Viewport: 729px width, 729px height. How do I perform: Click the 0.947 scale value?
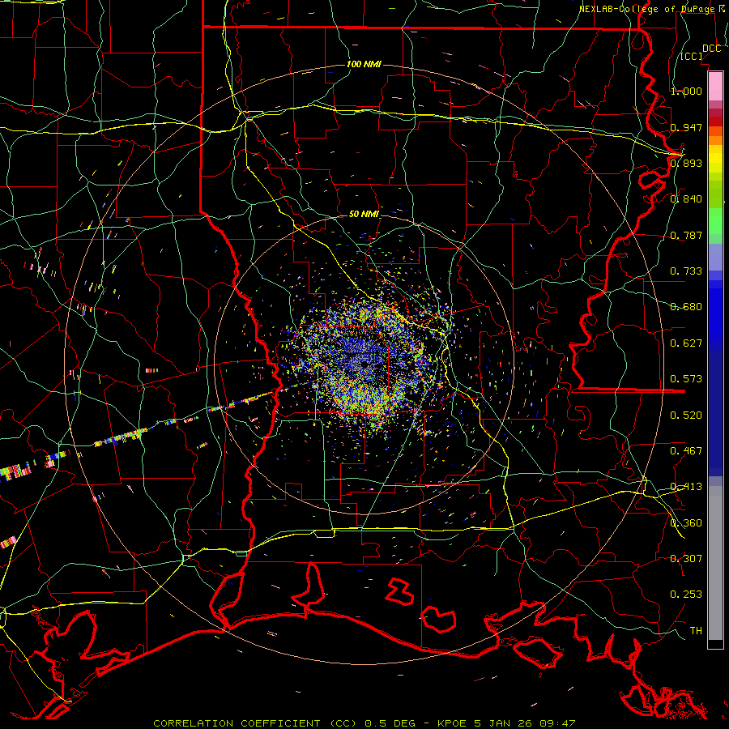tap(686, 127)
